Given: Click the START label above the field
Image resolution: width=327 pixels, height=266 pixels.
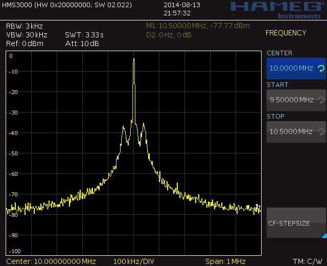Looking at the screenshot, I should pos(277,85).
